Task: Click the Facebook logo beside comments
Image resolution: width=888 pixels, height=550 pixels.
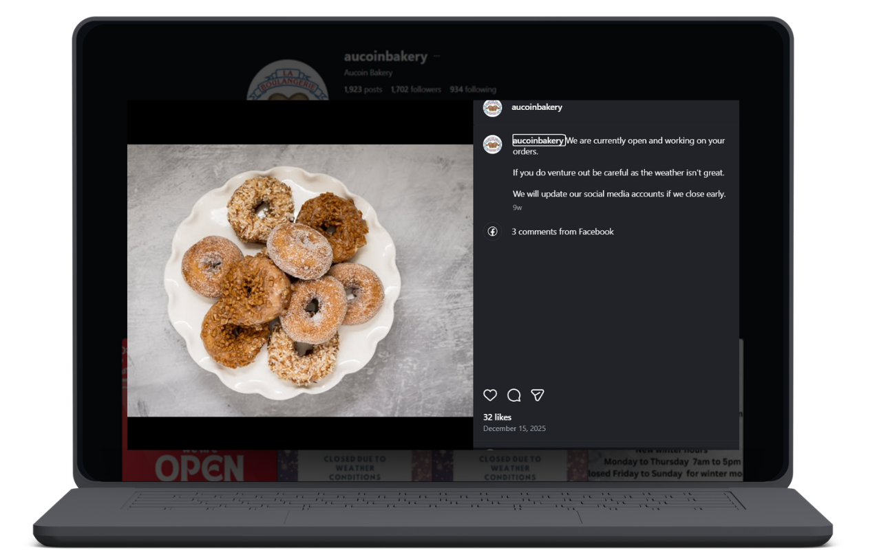Action: pyautogui.click(x=492, y=232)
